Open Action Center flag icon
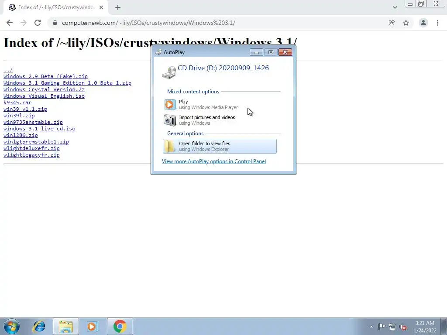This screenshot has width=447, height=335. (x=382, y=327)
